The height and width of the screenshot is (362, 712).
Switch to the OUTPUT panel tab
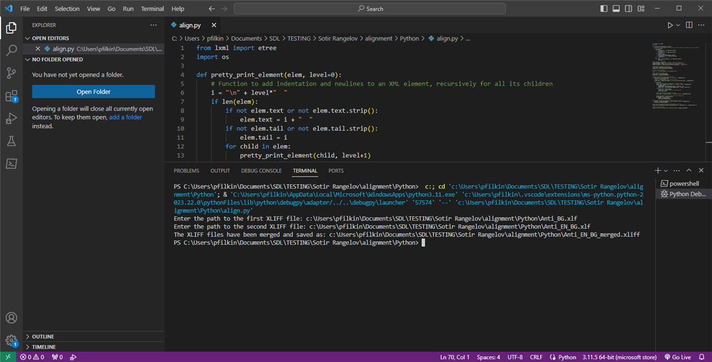[x=220, y=171]
